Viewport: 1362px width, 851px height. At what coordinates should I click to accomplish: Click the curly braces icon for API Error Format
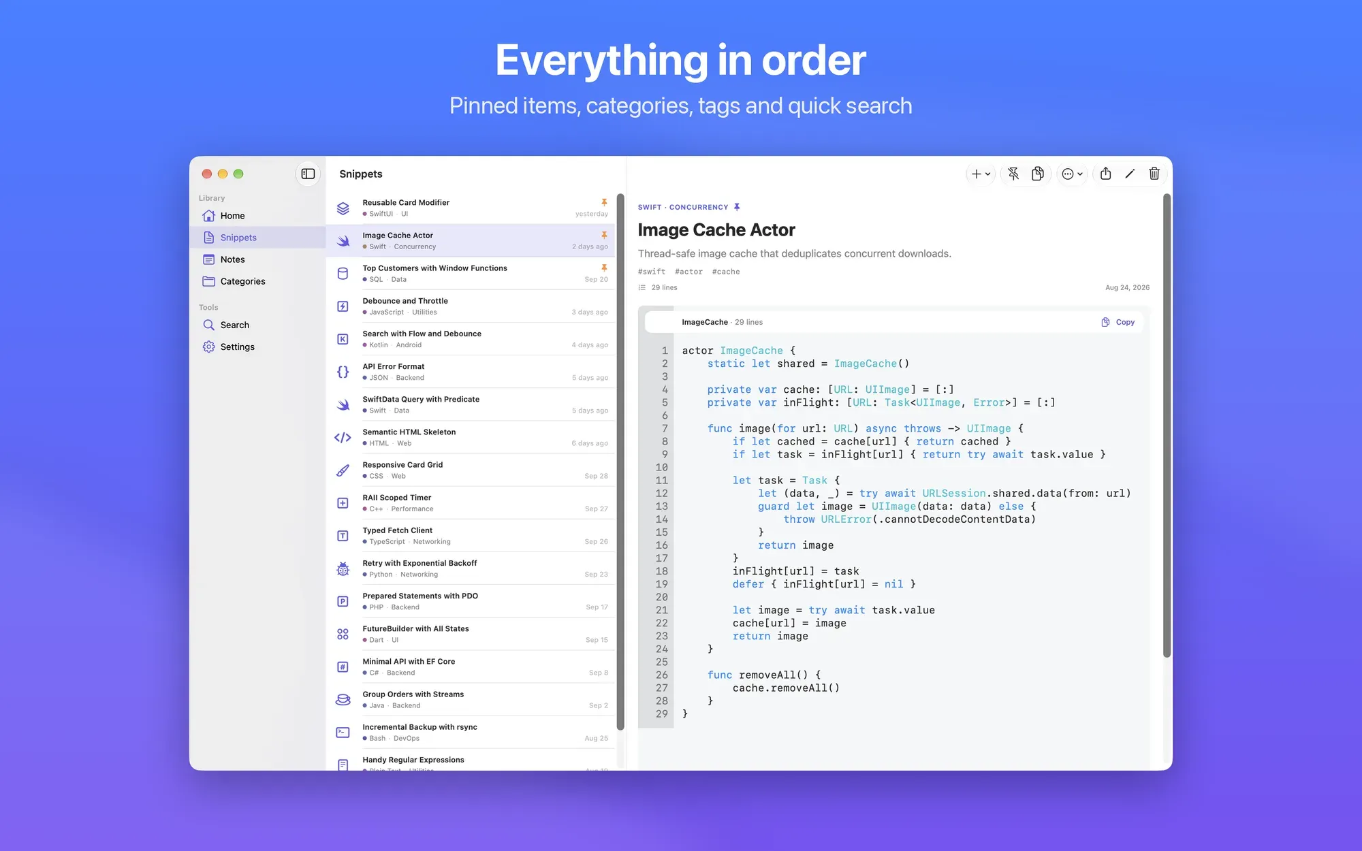tap(343, 372)
